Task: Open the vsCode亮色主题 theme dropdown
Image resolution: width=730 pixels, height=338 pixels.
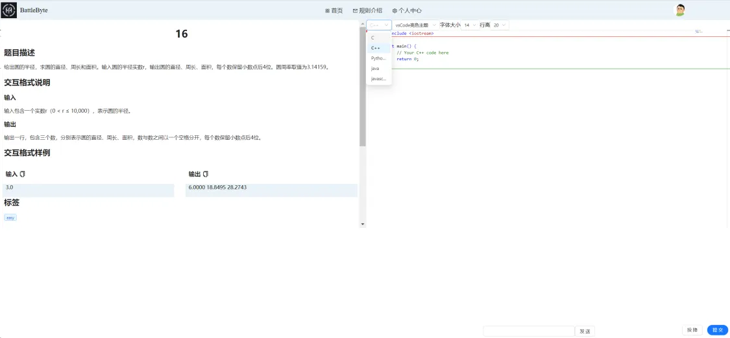Action: (415, 25)
